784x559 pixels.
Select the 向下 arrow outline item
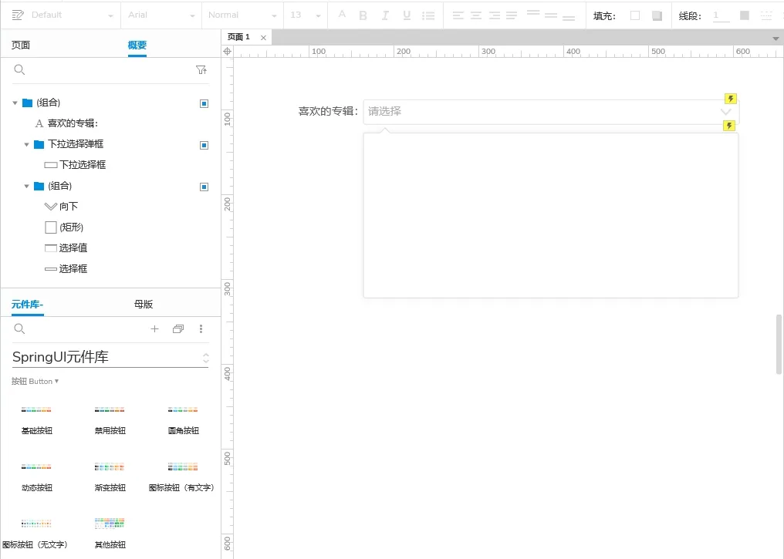click(x=69, y=207)
